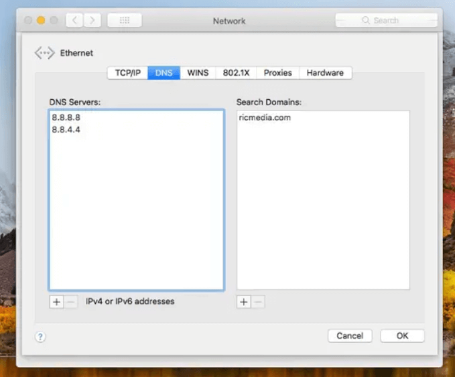Click the yellow minimize window button
The image size is (455, 377).
tap(41, 20)
